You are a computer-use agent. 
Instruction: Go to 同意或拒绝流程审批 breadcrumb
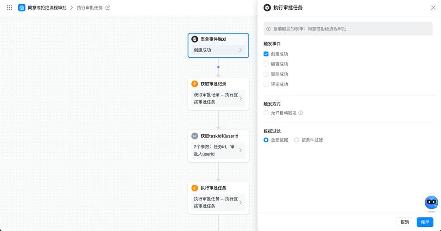(47, 7)
